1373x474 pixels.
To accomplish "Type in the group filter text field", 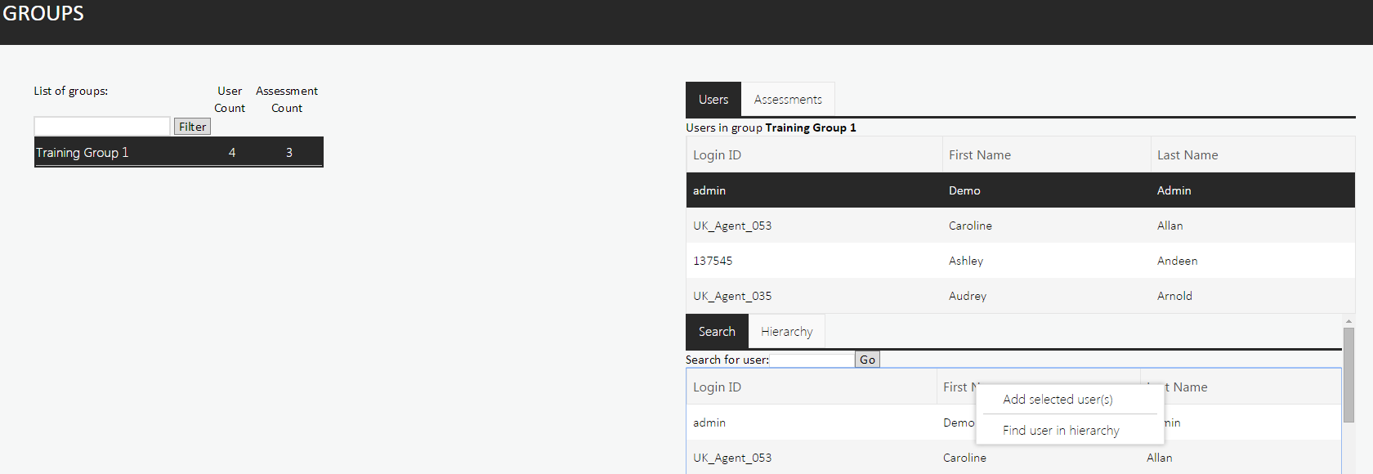I will tap(102, 126).
